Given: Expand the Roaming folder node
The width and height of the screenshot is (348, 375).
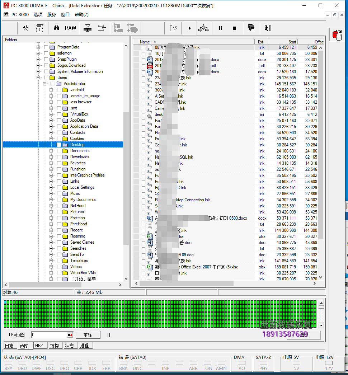Looking at the screenshot, I should coord(51,236).
